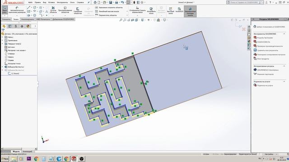Select the Sketch Fillet tool

(x=41, y=15)
